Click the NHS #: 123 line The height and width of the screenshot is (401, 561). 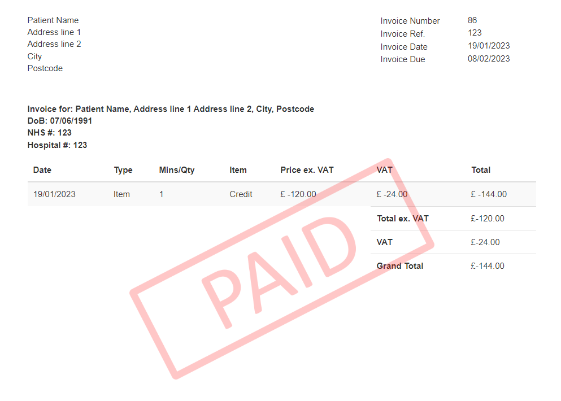pyautogui.click(x=50, y=133)
